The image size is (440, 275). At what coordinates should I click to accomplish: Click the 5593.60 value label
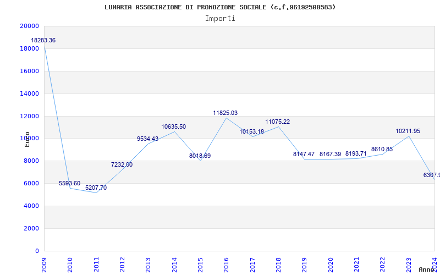[70, 184]
